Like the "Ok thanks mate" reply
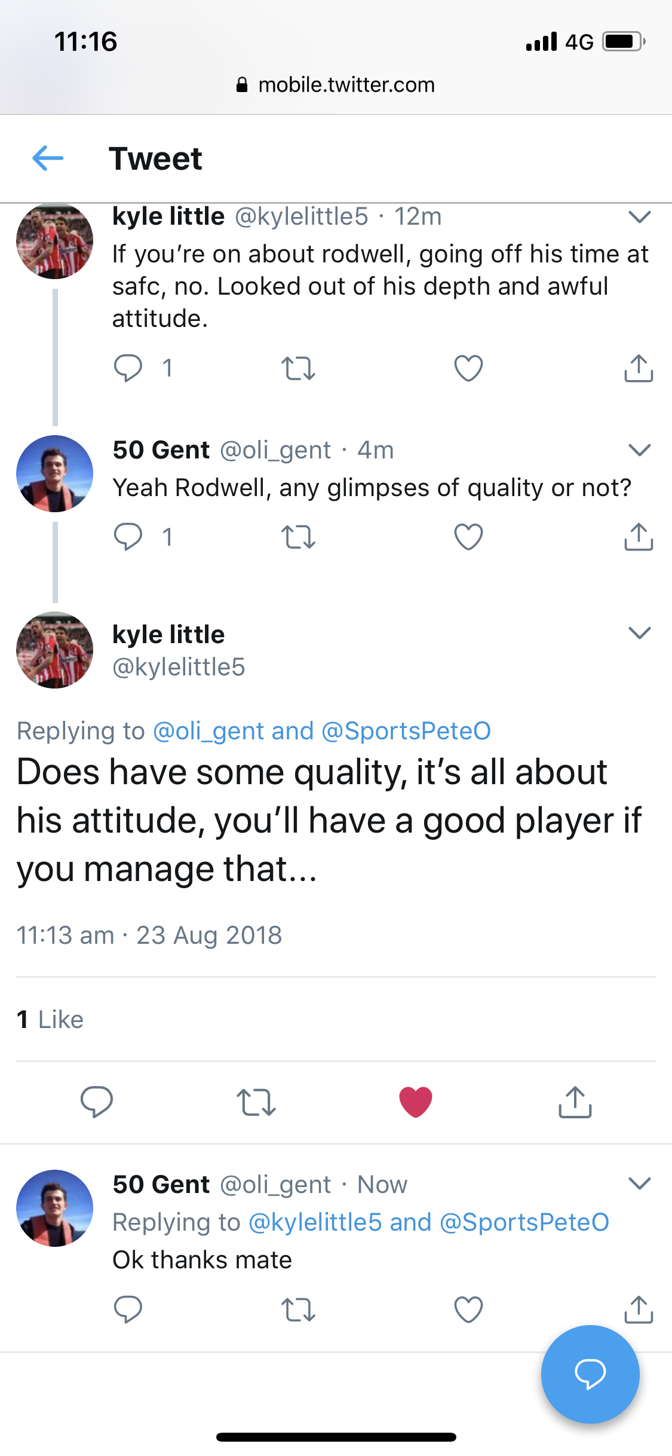 468,1310
